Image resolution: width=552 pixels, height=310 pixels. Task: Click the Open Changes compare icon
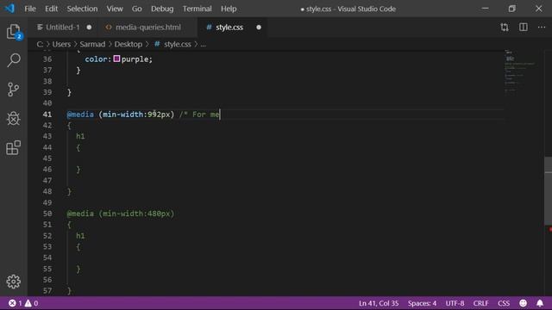click(x=505, y=28)
